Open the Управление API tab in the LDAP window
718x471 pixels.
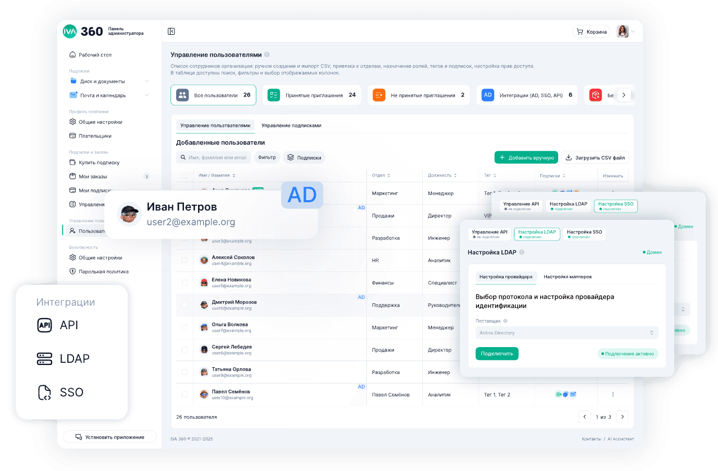(489, 234)
